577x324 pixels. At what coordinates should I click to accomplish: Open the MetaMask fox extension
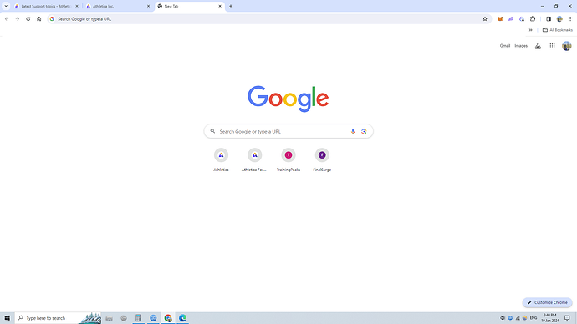500,18
